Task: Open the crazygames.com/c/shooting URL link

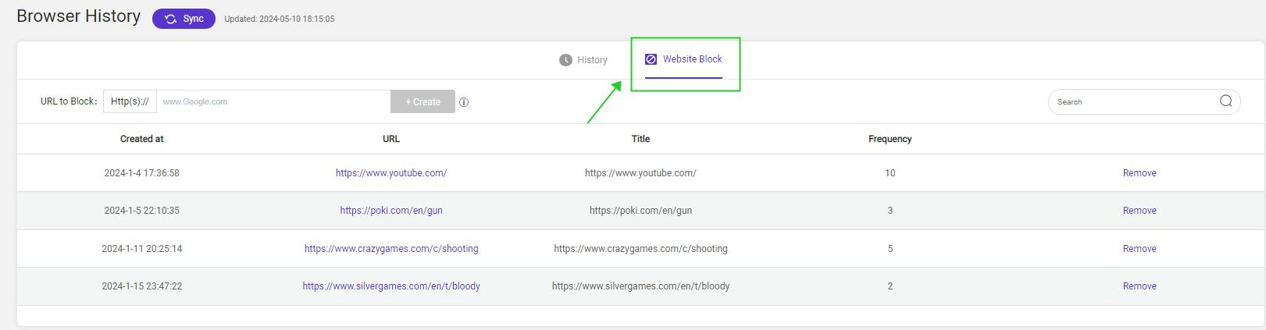Action: click(391, 249)
